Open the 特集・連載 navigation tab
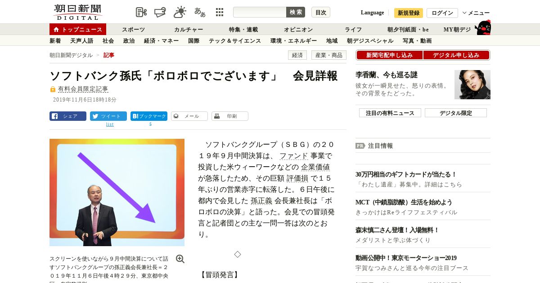Viewport: 540px width, 283px height. [243, 30]
